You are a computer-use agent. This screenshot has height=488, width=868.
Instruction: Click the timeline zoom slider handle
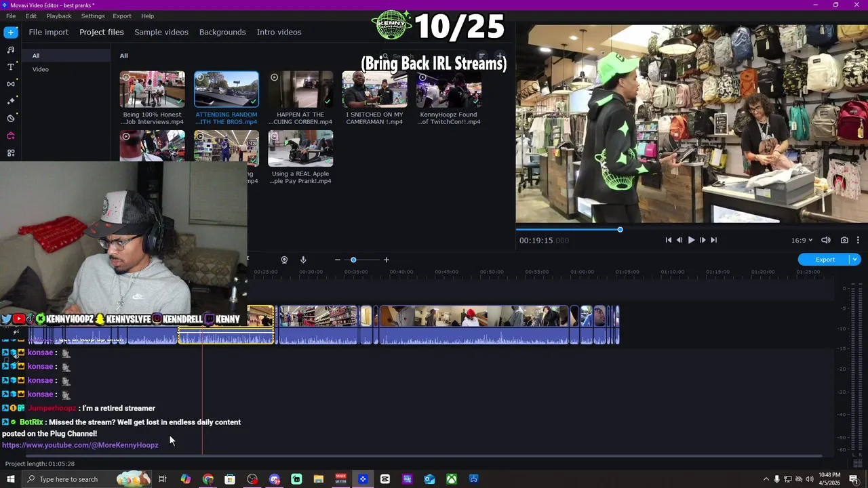(x=353, y=260)
